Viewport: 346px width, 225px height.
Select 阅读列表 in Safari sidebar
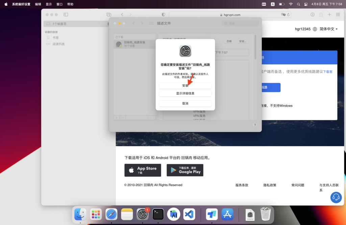tap(58, 44)
